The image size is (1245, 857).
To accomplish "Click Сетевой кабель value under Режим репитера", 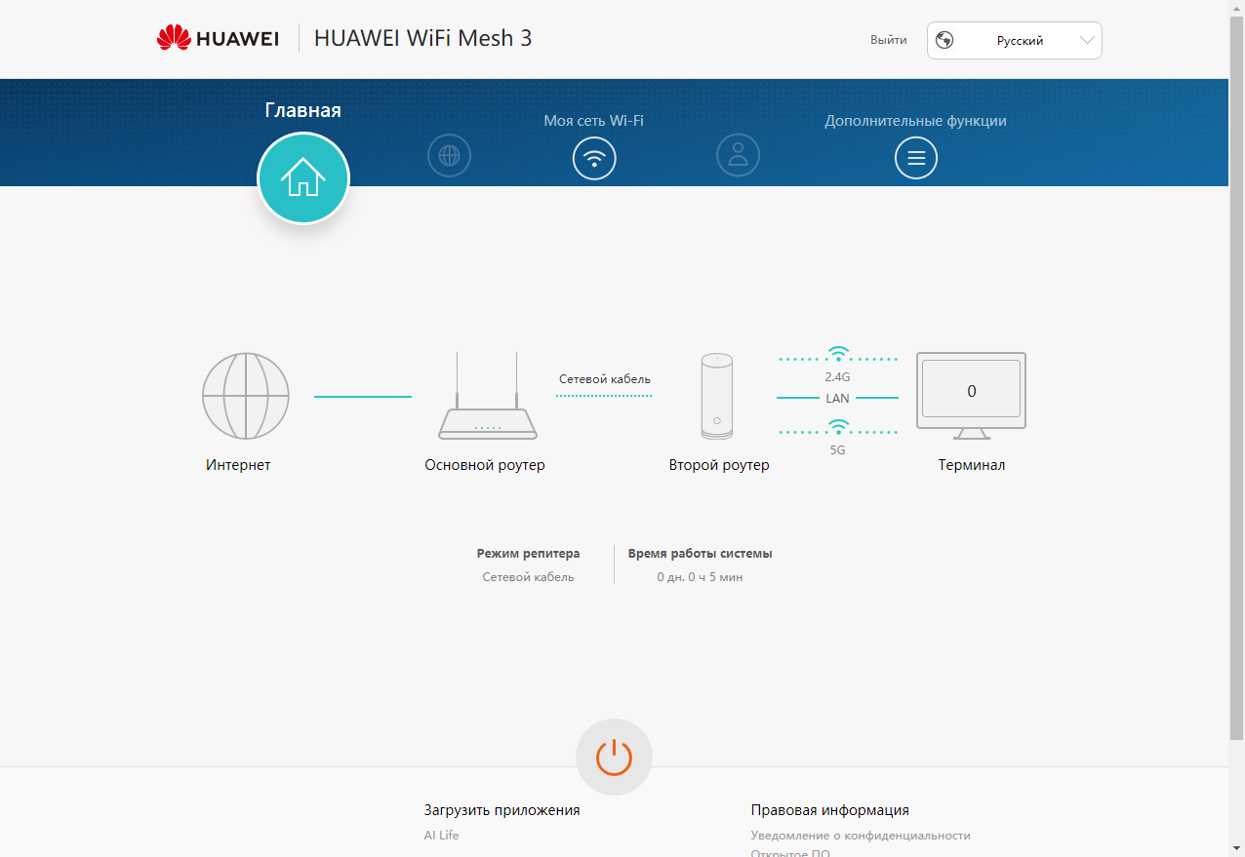I will (x=528, y=577).
